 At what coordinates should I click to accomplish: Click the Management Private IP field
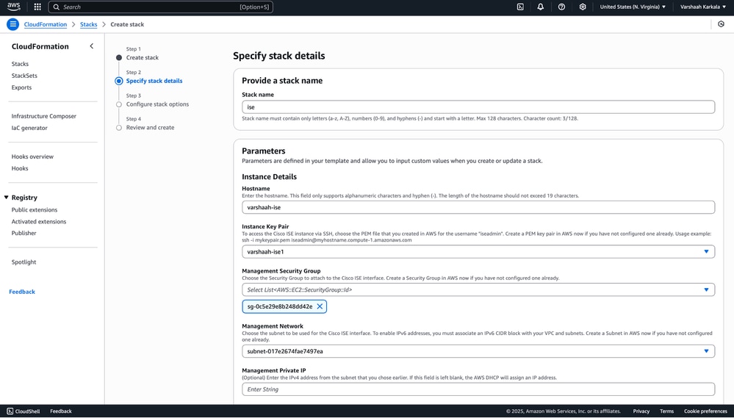[478, 389]
